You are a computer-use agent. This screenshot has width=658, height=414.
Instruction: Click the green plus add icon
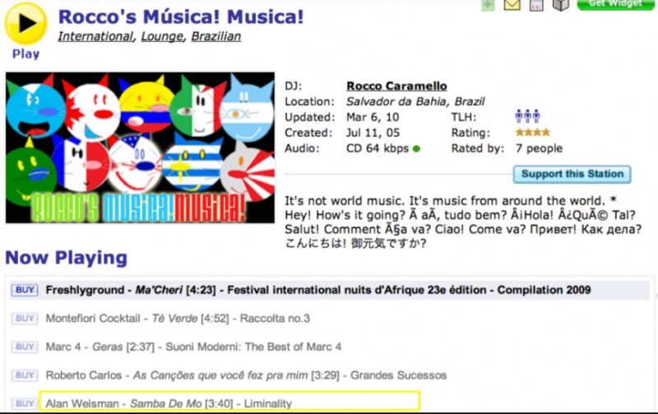(488, 5)
